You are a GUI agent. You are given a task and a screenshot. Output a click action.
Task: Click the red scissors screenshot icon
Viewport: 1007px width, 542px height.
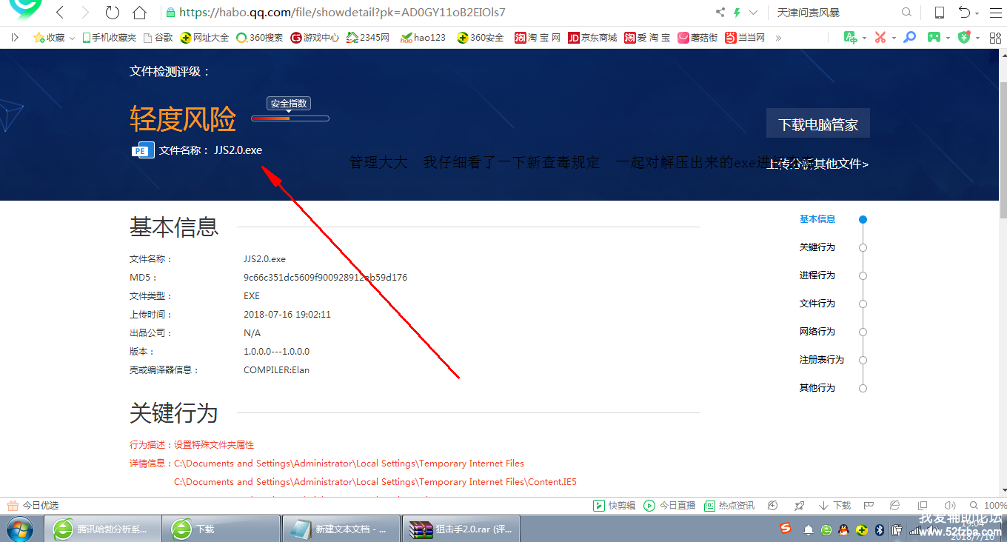(x=880, y=37)
